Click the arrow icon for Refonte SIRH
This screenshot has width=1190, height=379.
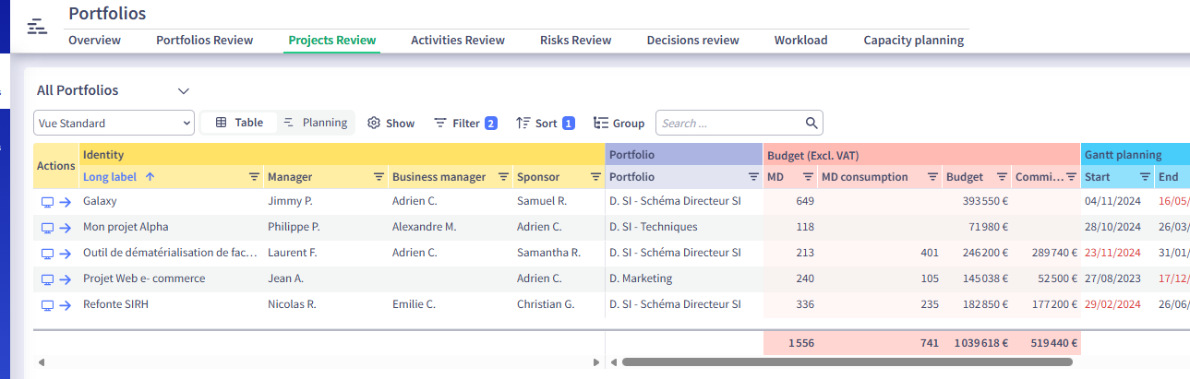click(x=66, y=304)
